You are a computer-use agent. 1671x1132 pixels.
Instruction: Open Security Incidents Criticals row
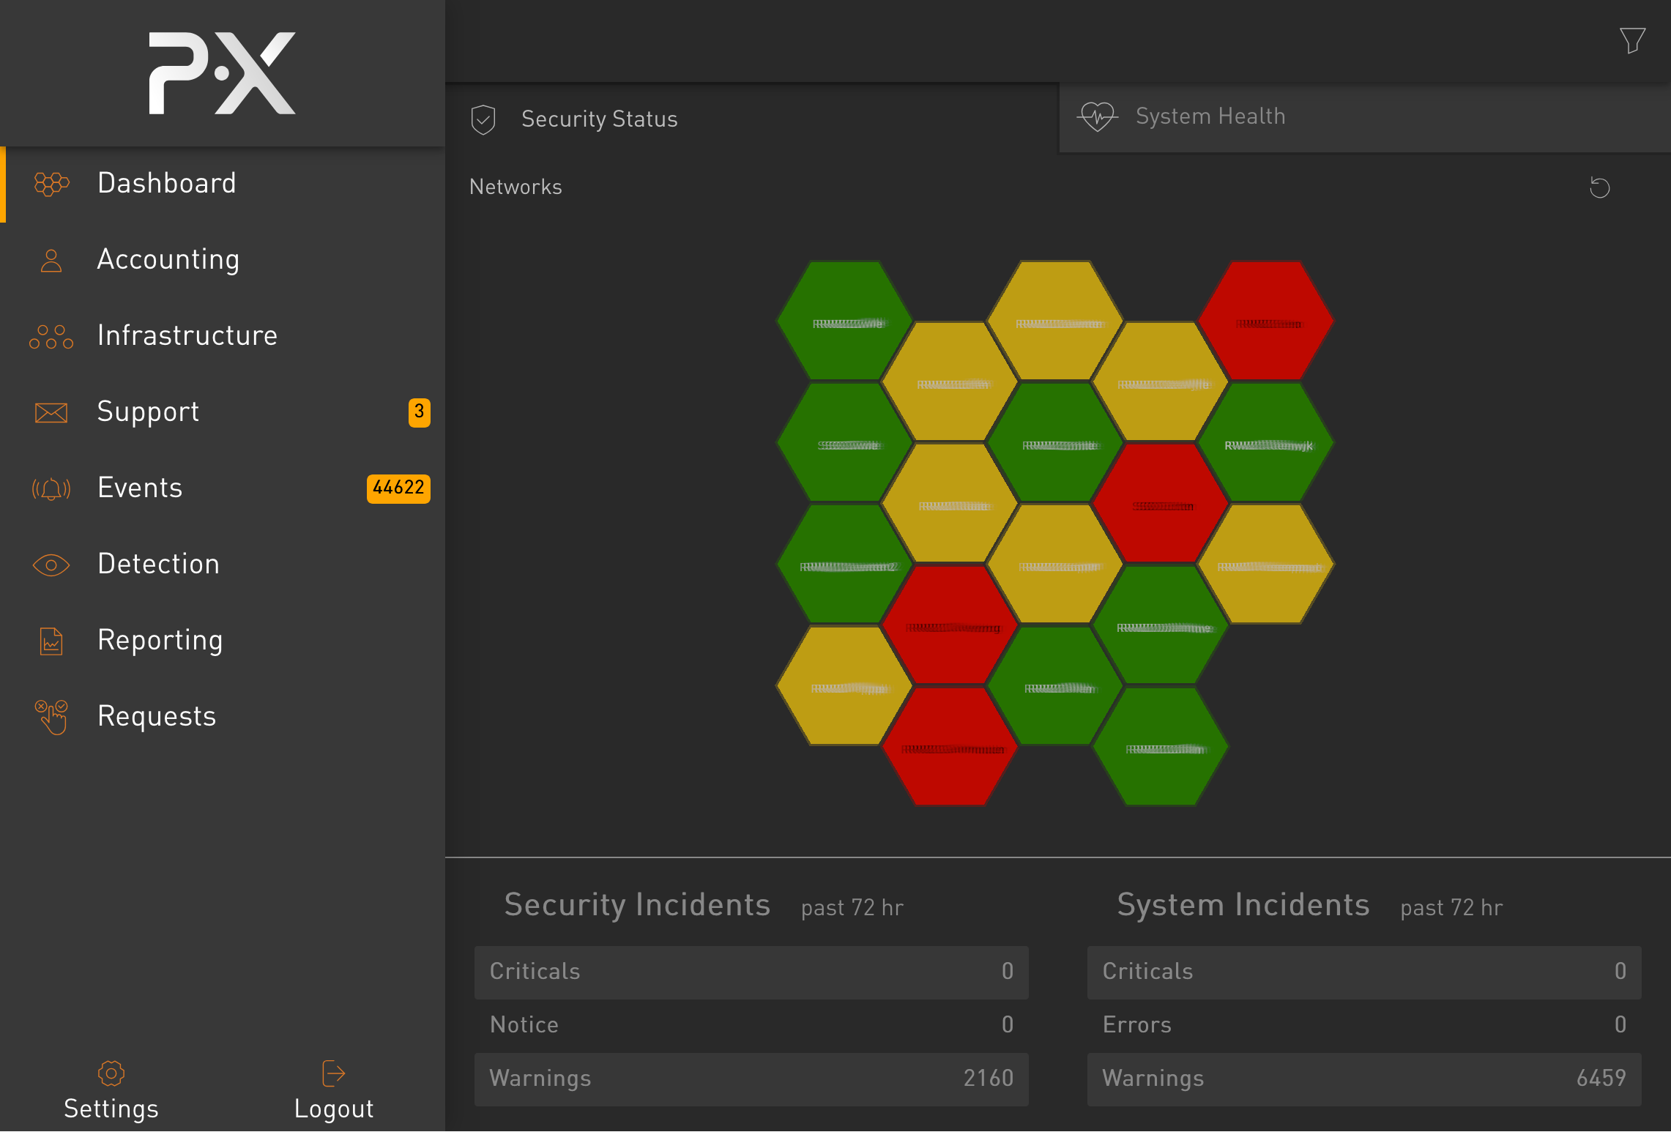pos(751,972)
